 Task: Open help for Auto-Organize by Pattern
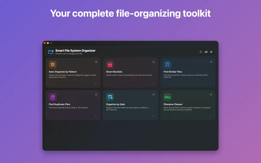96,62
